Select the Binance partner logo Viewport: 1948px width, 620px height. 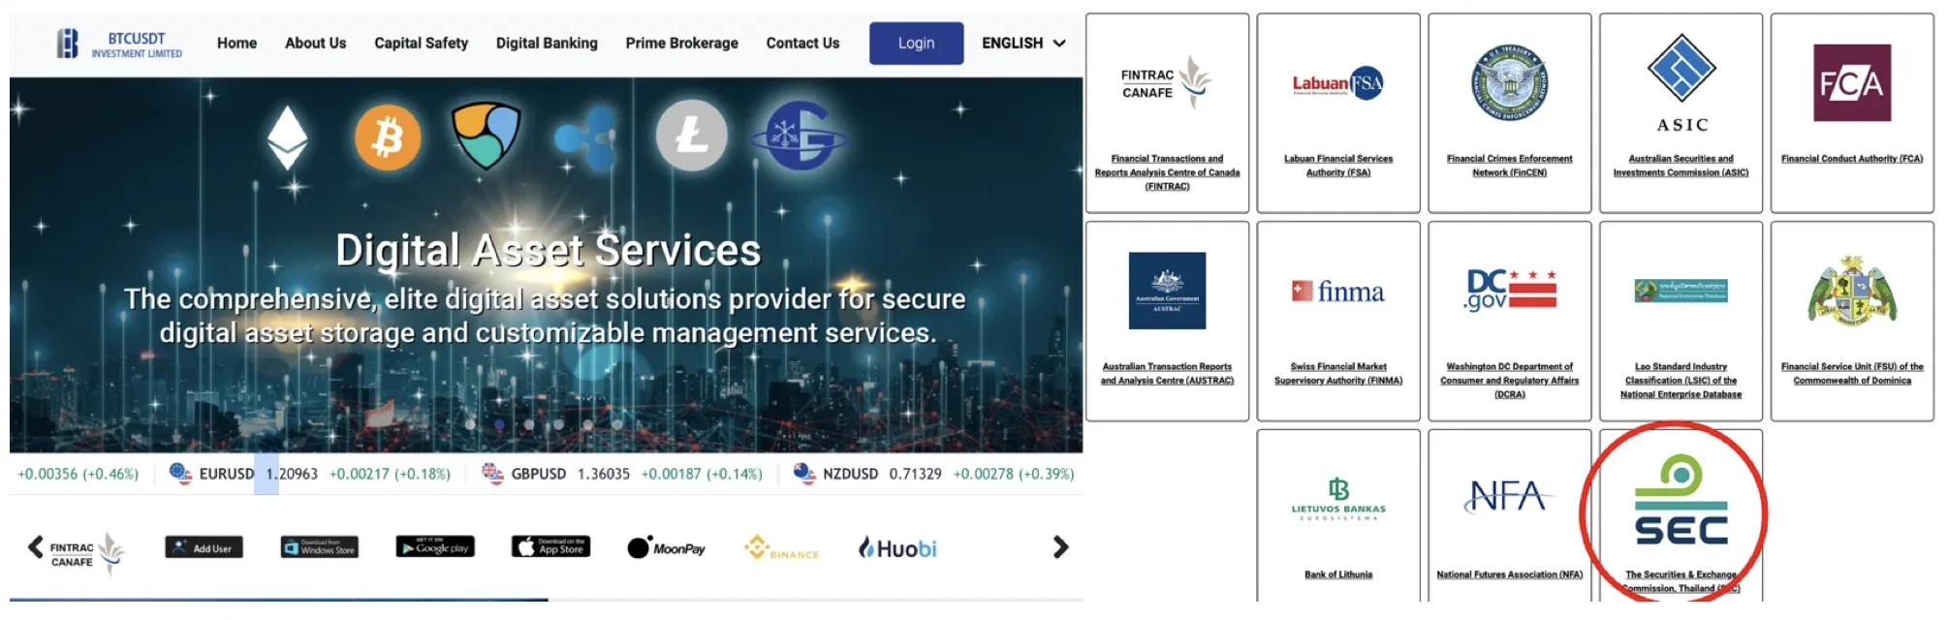point(781,548)
